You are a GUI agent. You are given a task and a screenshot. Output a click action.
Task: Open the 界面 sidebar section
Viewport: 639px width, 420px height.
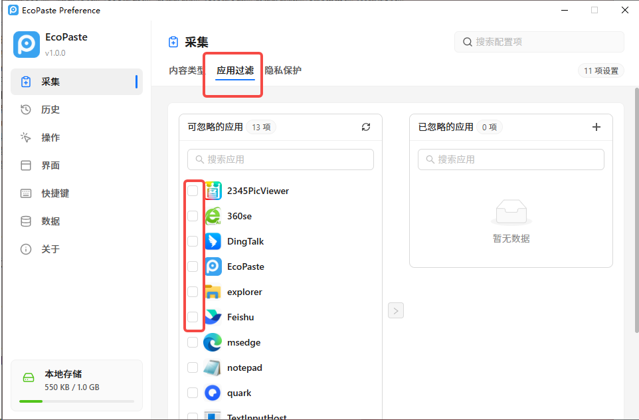[x=76, y=165]
